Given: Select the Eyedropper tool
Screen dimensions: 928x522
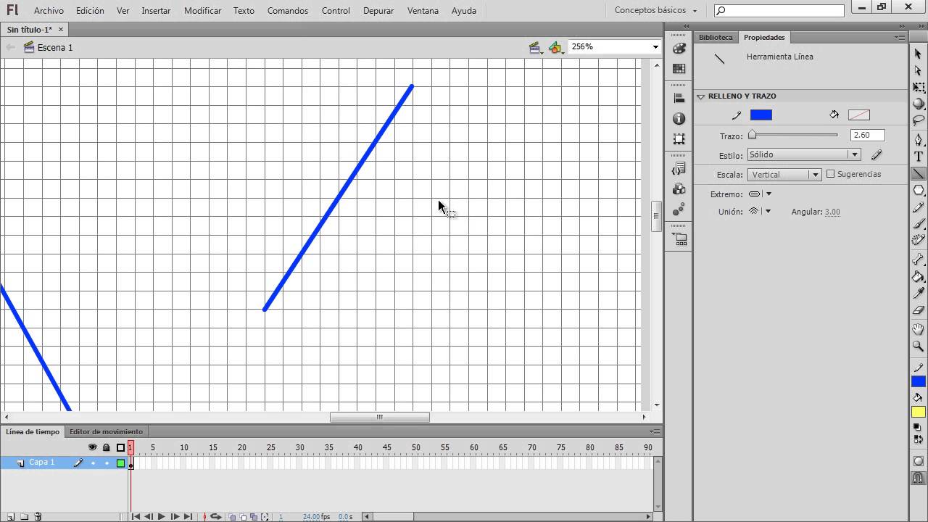Looking at the screenshot, I should (x=918, y=293).
